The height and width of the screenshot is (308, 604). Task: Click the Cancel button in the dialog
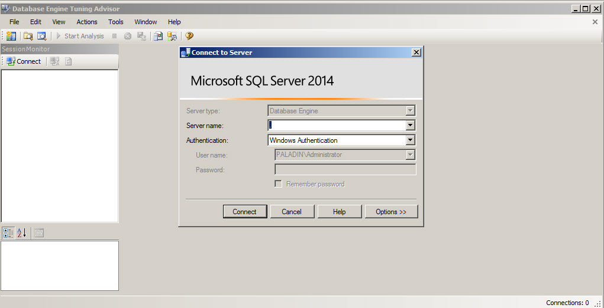[x=292, y=212]
